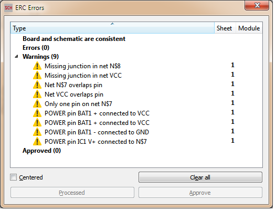This screenshot has height=211, width=276.
Task: Click warning icon for Only one pin on net N$7
Action: [37, 104]
